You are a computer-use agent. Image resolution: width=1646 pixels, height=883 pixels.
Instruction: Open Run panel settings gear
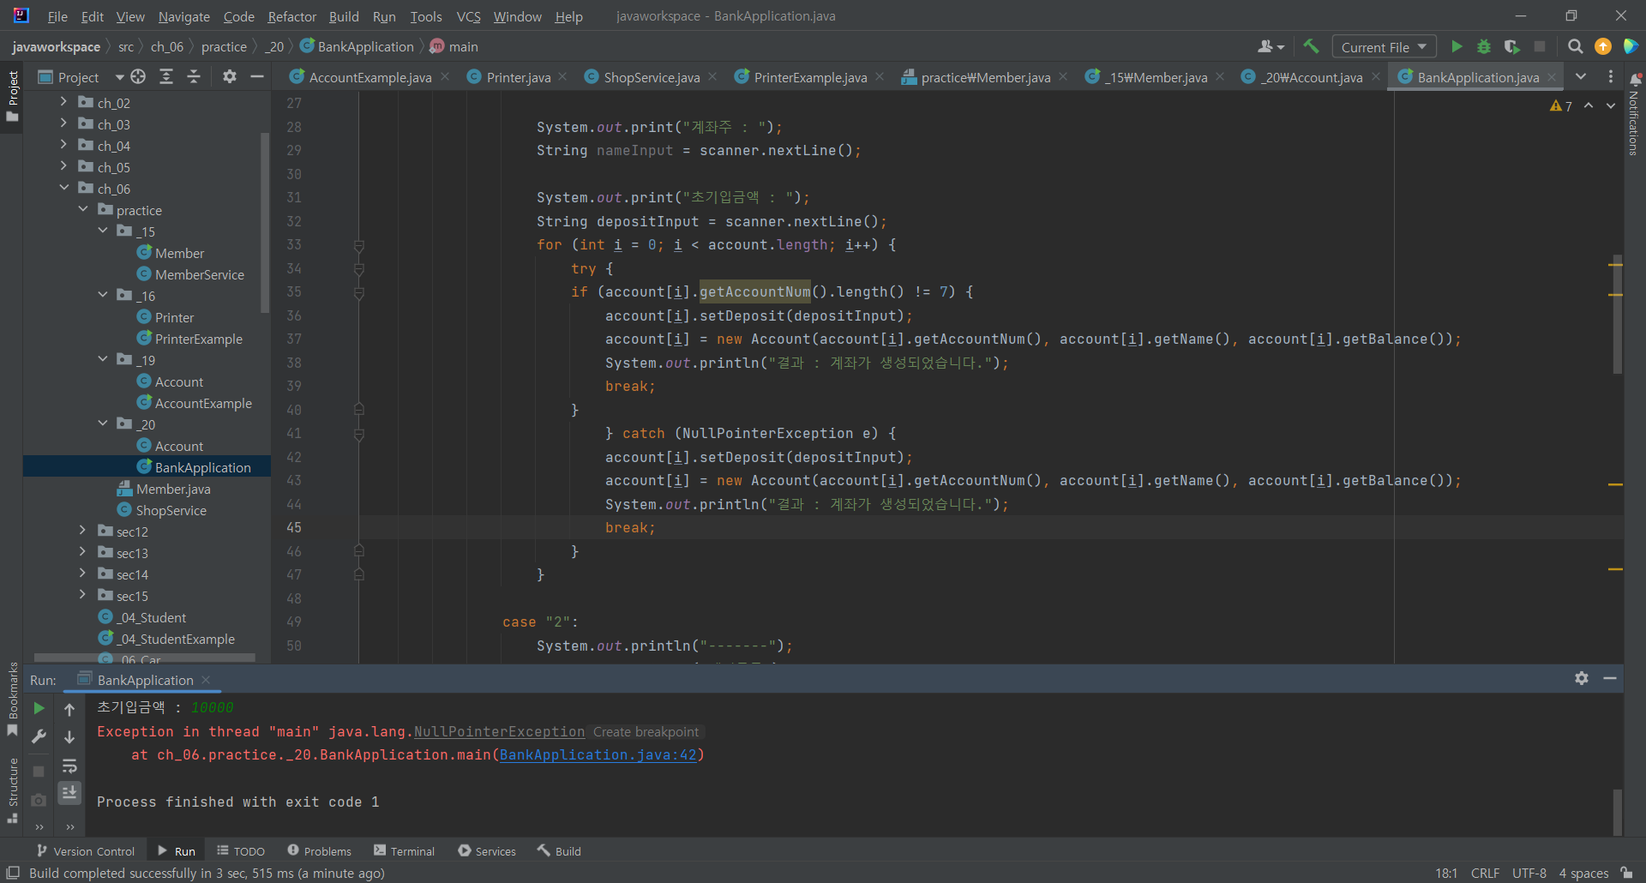click(x=1582, y=678)
